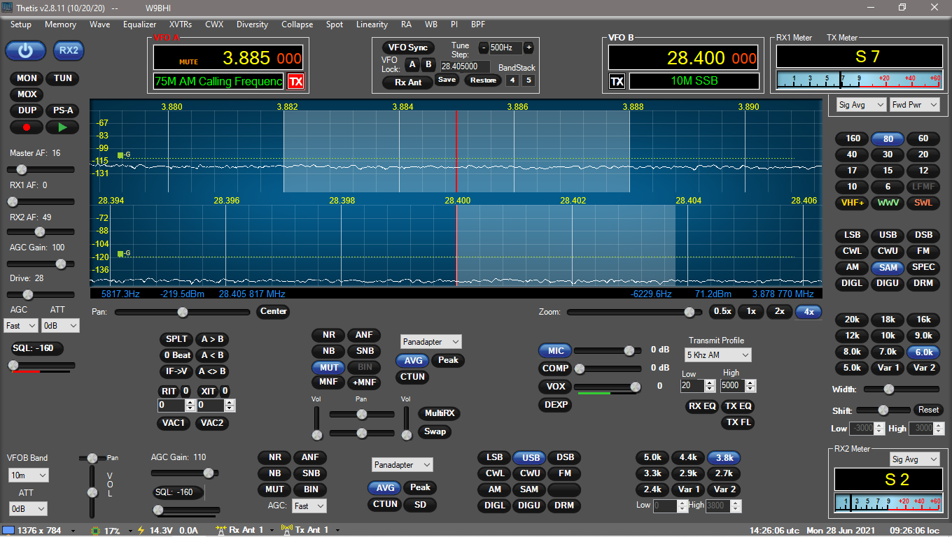This screenshot has height=537, width=952.
Task: Select the WWV band button
Action: [x=888, y=203]
